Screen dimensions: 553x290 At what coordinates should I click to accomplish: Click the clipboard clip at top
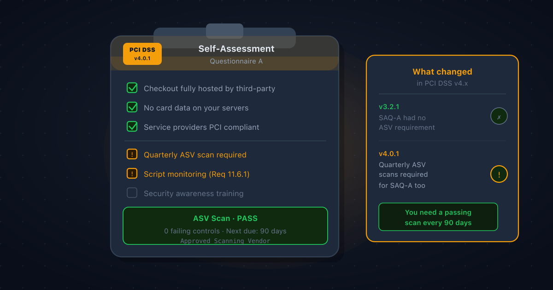coord(224,31)
